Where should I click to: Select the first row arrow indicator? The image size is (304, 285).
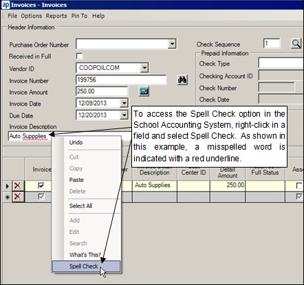coord(7,186)
